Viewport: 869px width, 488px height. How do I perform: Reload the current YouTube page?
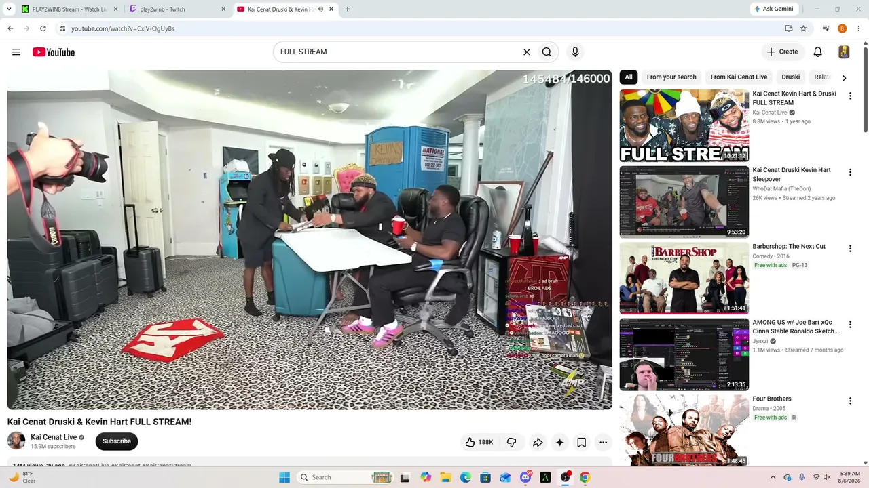pyautogui.click(x=43, y=28)
